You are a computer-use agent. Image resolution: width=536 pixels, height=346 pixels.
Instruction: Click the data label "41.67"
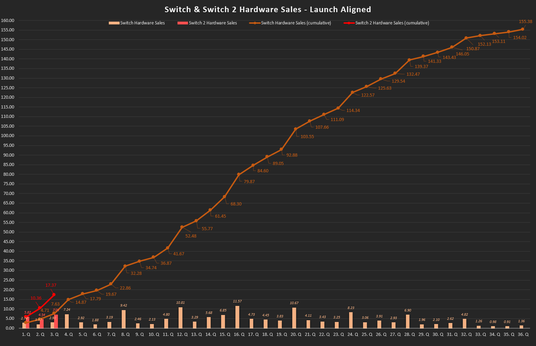pos(179,254)
